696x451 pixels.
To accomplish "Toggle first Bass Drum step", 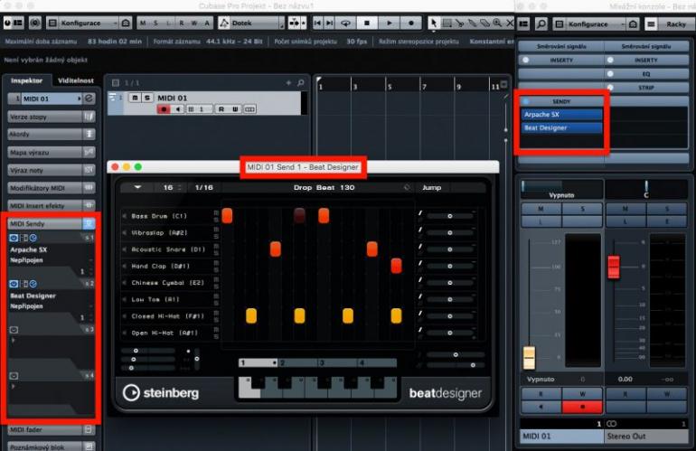I will (x=227, y=216).
